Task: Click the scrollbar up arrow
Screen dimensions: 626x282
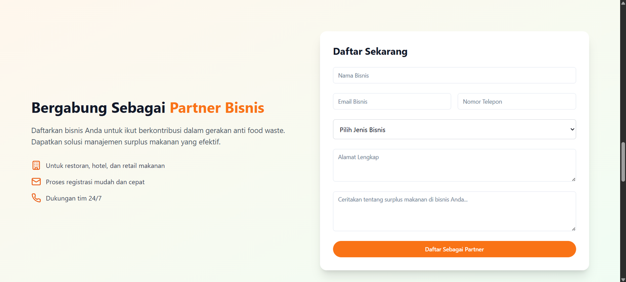Action: [623, 3]
